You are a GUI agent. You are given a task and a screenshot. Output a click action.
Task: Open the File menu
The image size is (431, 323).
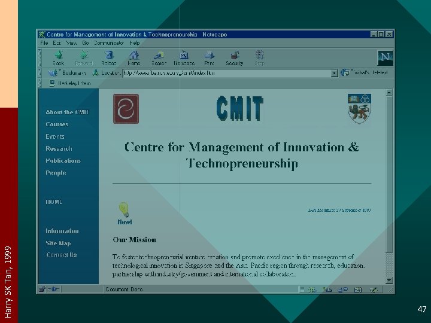point(44,43)
